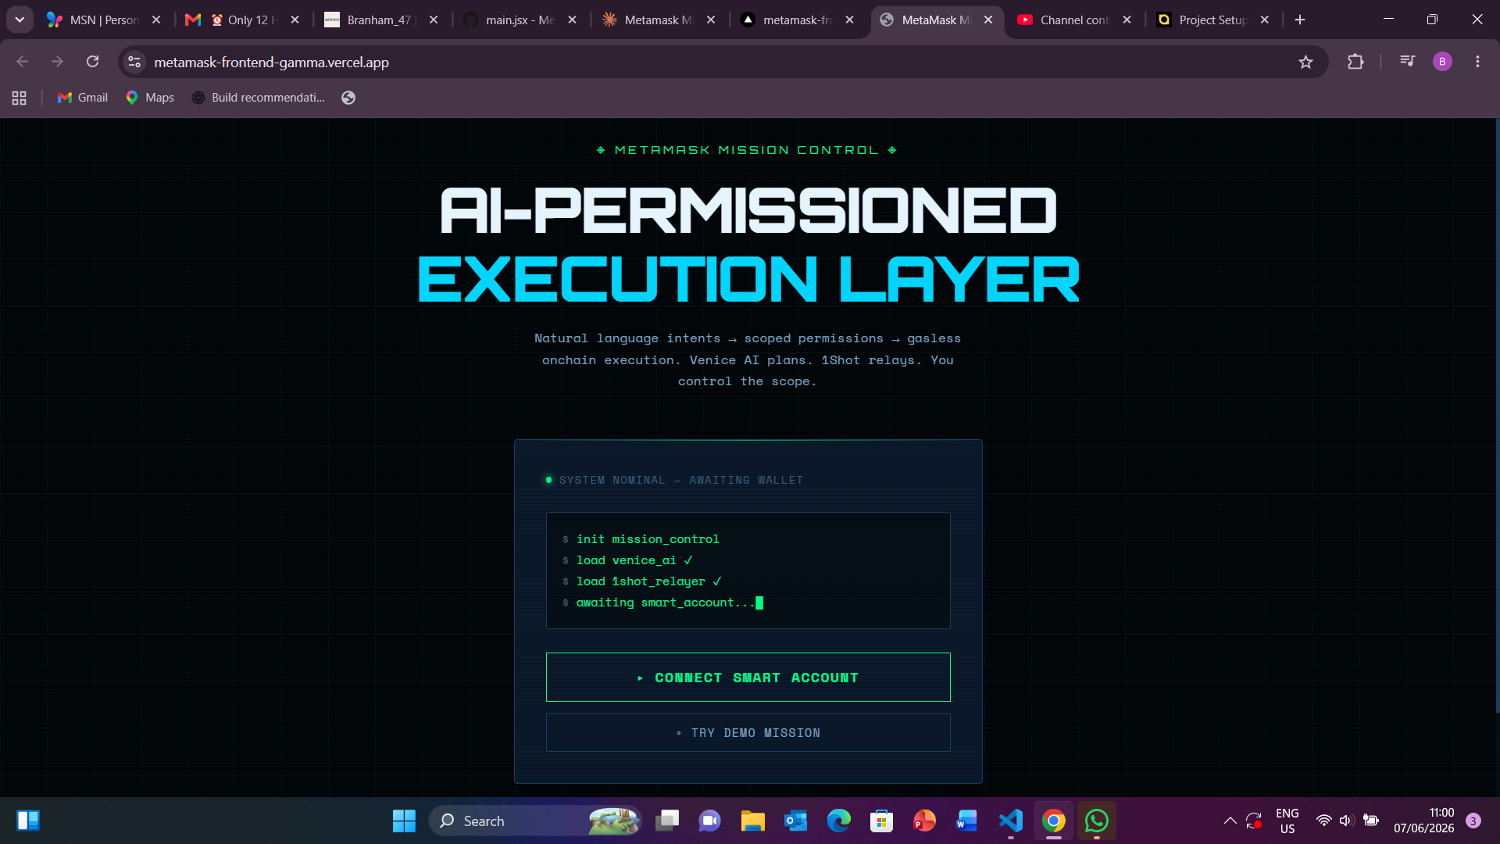Image resolution: width=1500 pixels, height=844 pixels.
Task: Open the apps grid in bookmarks bar
Action: pos(20,98)
